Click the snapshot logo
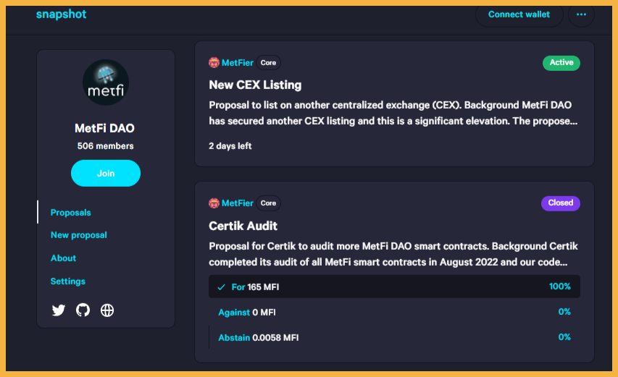Viewport: 618px width, 377px height. tap(61, 14)
